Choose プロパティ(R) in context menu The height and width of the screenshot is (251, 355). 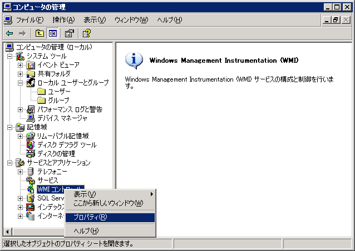(x=110, y=217)
